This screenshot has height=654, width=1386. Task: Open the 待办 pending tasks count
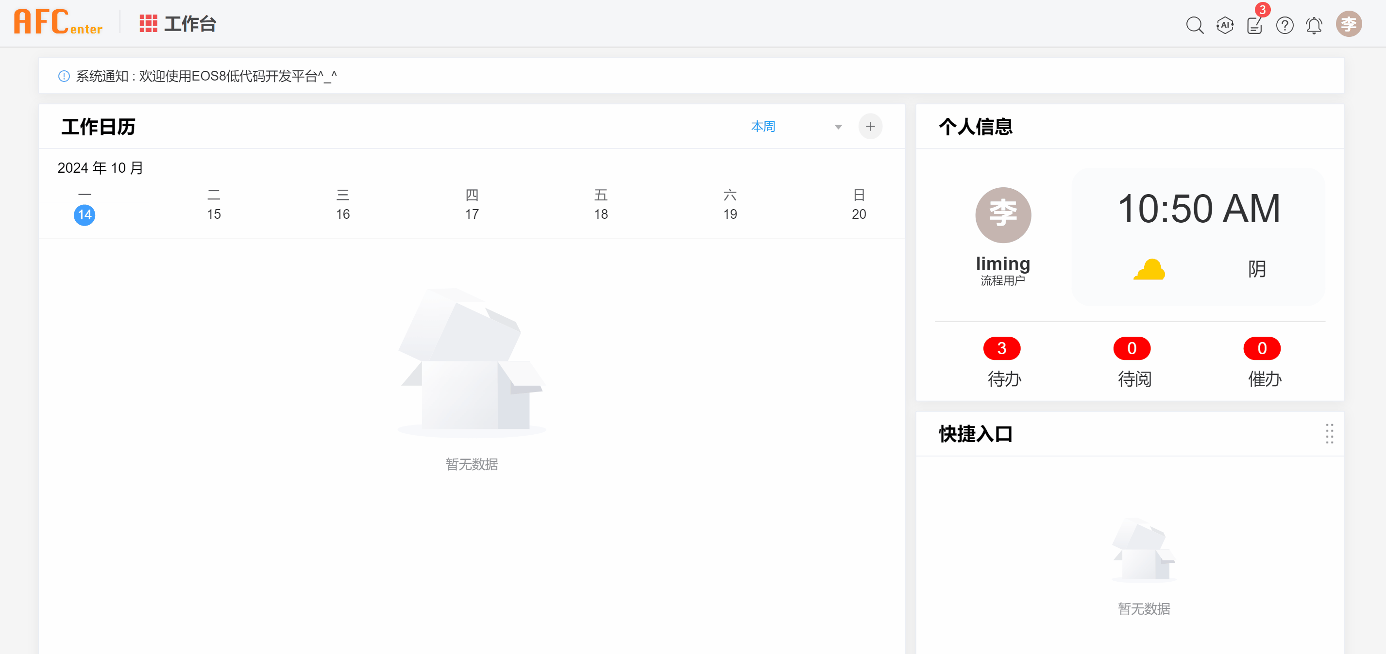click(1002, 348)
